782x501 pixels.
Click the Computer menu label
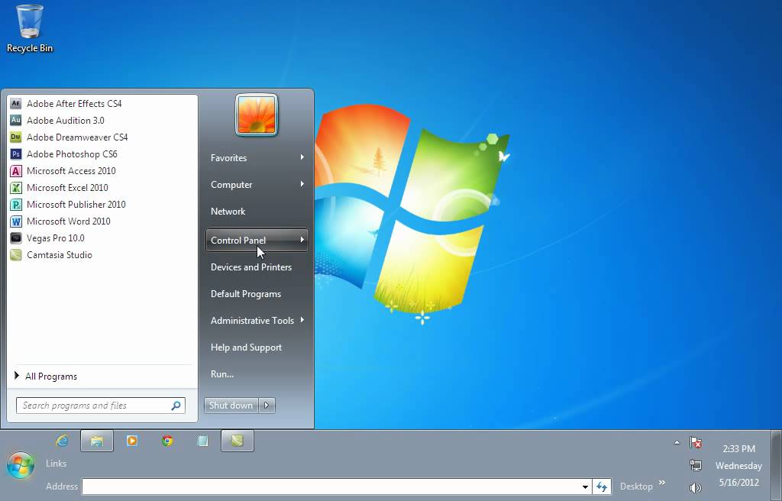231,185
